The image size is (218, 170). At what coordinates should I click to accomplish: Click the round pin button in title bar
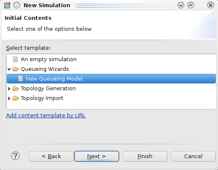coord(17,5)
